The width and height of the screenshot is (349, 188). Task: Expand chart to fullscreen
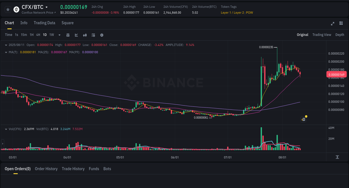[x=333, y=23]
